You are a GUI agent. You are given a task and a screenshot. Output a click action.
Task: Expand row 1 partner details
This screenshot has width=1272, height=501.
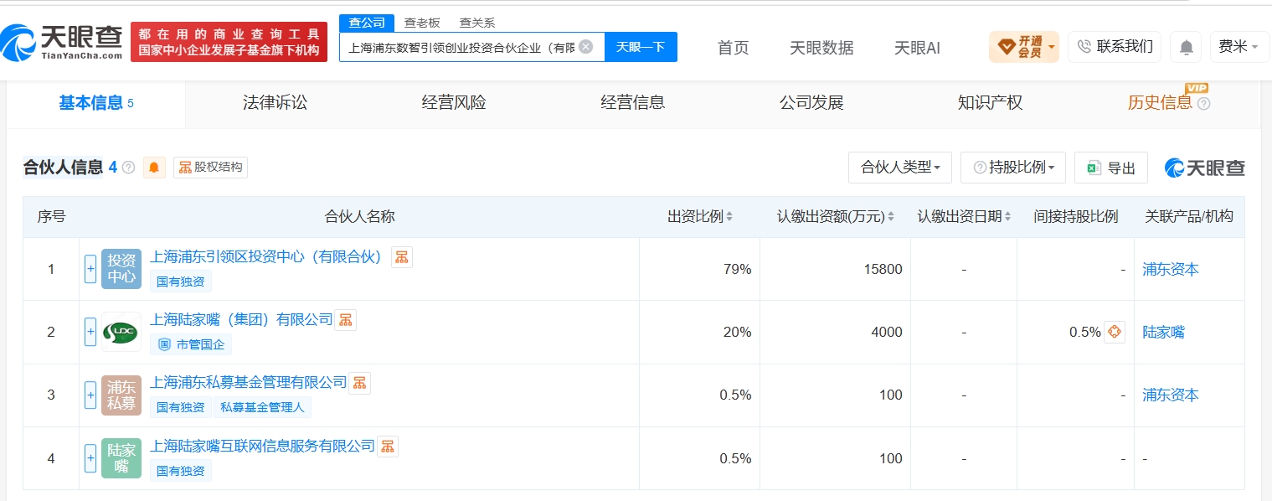90,269
